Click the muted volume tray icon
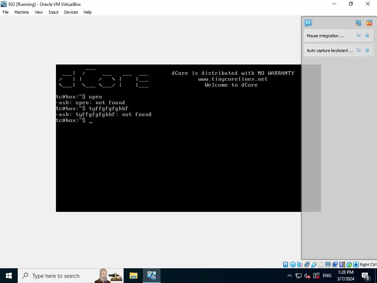 (x=307, y=276)
